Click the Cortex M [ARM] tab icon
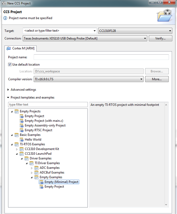 tap(9, 48)
